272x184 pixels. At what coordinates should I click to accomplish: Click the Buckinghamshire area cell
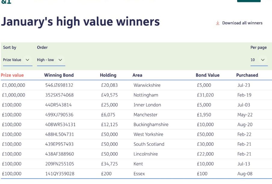coord(151,125)
